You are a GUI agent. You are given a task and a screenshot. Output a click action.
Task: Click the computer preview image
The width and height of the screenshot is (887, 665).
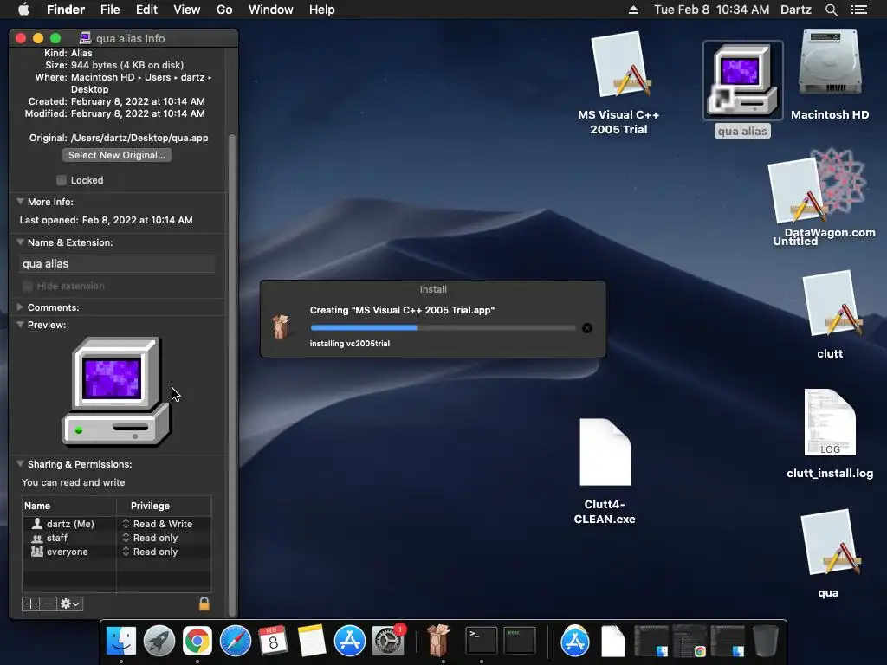(x=117, y=391)
